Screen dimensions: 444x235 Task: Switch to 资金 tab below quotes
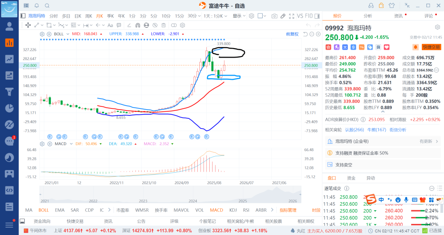(x=351, y=178)
